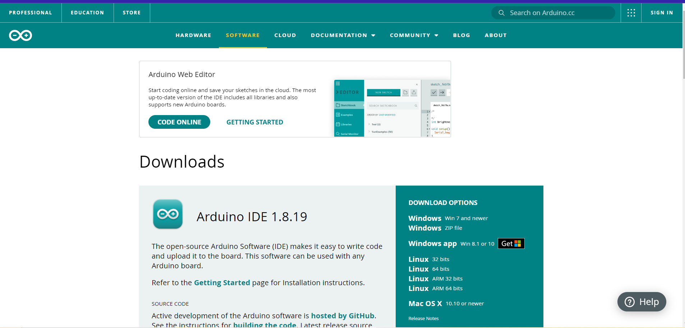Screen dimensions: 685x328
Task: Download Linux 64 bits
Action: [x=429, y=269]
